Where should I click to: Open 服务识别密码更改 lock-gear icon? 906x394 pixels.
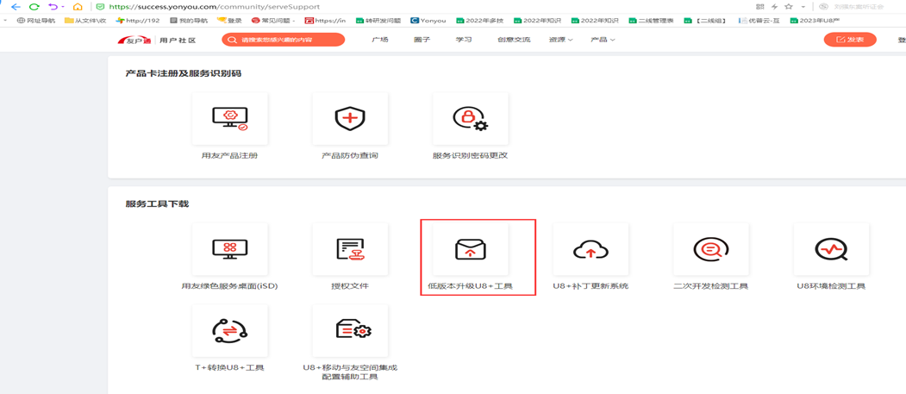471,118
